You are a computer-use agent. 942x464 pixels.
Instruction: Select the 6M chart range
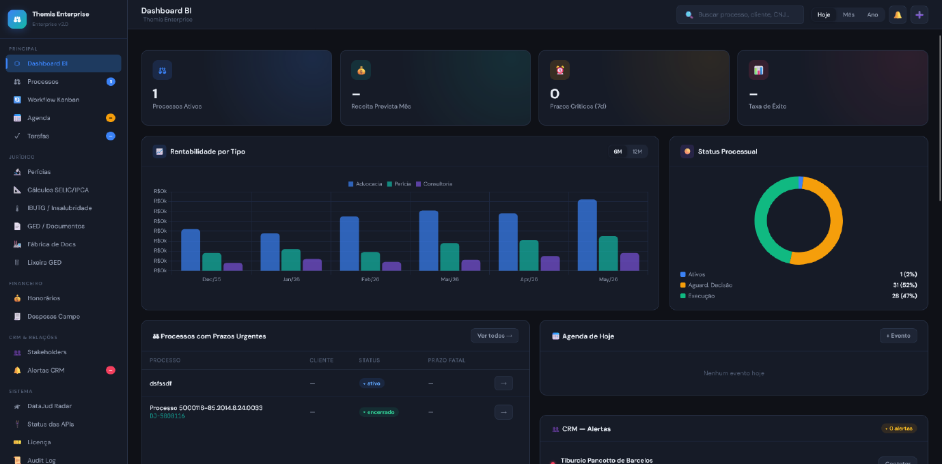[618, 151]
